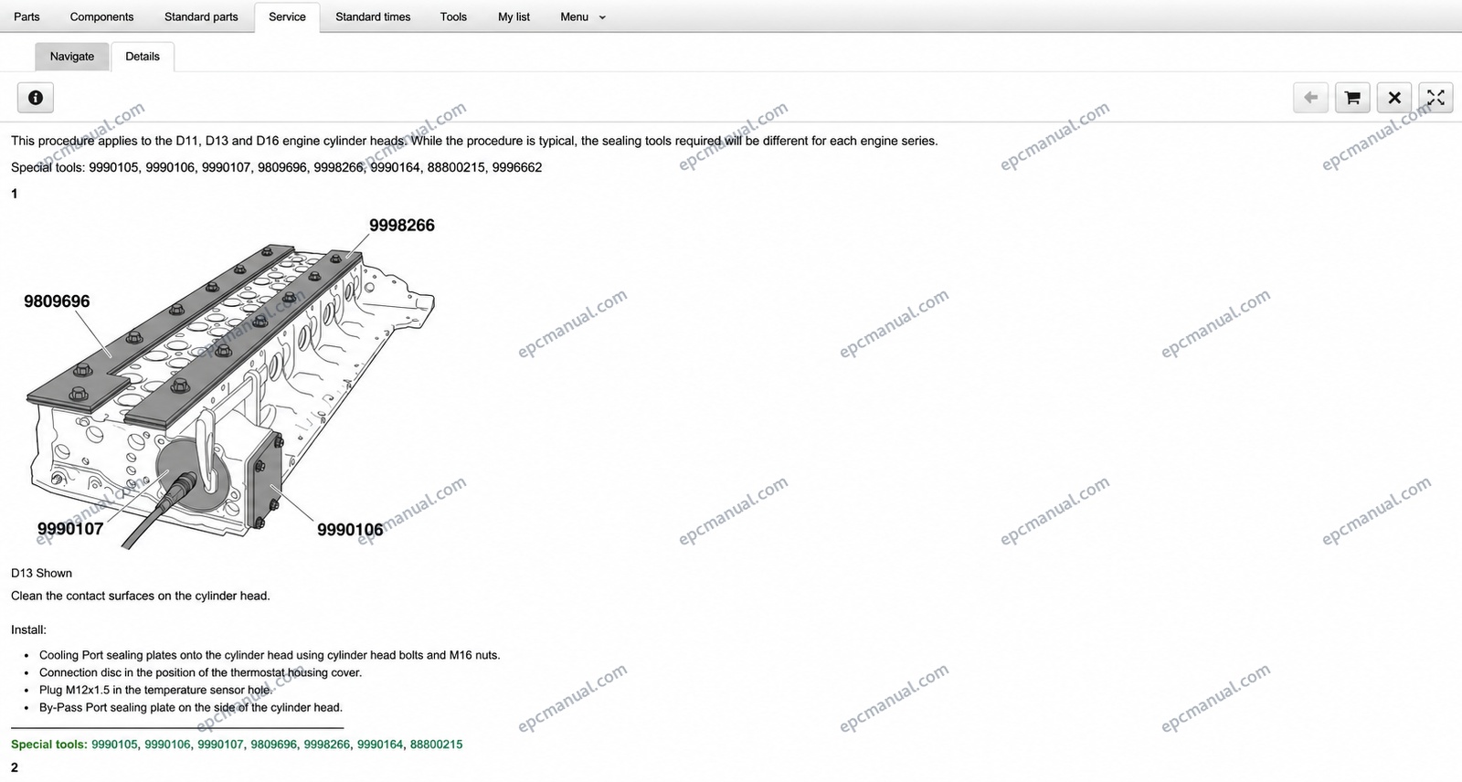
Task: Expand the Menu dropdown arrow
Action: pyautogui.click(x=602, y=17)
